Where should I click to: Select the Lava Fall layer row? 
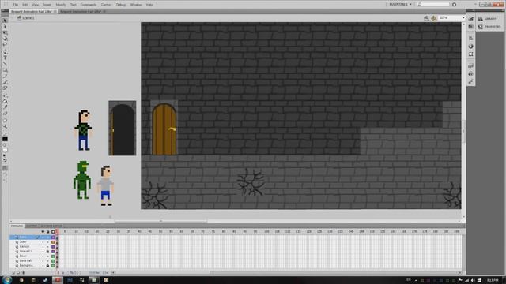click(33, 261)
